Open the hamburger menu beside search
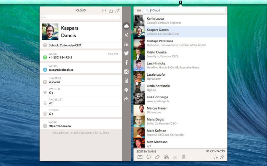The height and width of the screenshot is (166, 267). [139, 11]
